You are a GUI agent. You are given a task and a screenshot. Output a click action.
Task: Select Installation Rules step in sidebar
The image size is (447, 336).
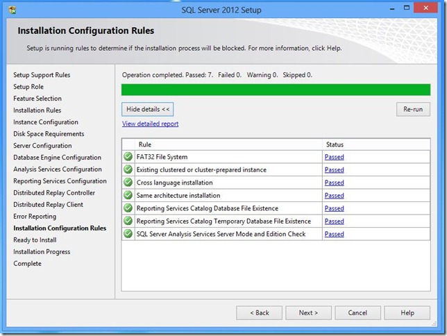(x=37, y=110)
